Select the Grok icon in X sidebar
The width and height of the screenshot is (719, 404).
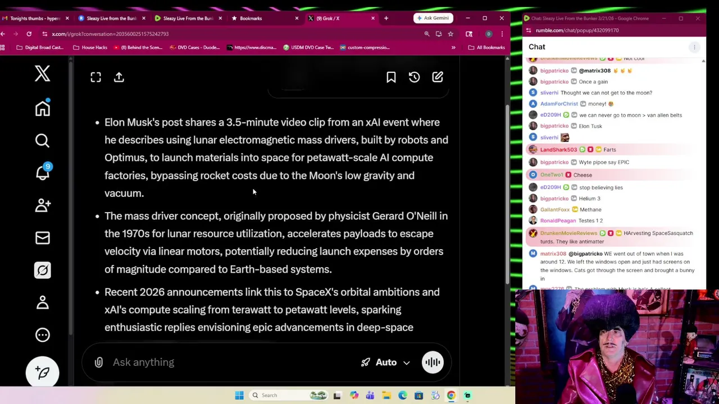(x=43, y=270)
